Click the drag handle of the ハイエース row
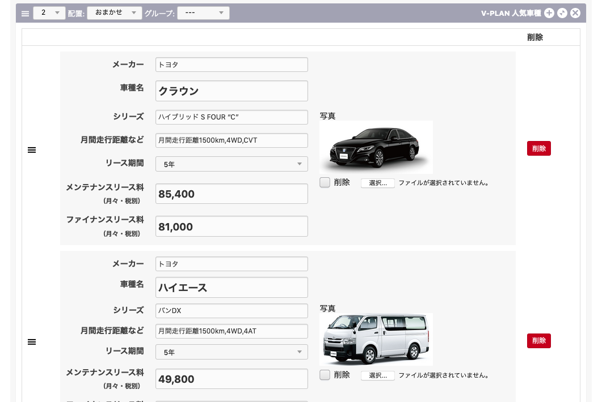 point(32,342)
